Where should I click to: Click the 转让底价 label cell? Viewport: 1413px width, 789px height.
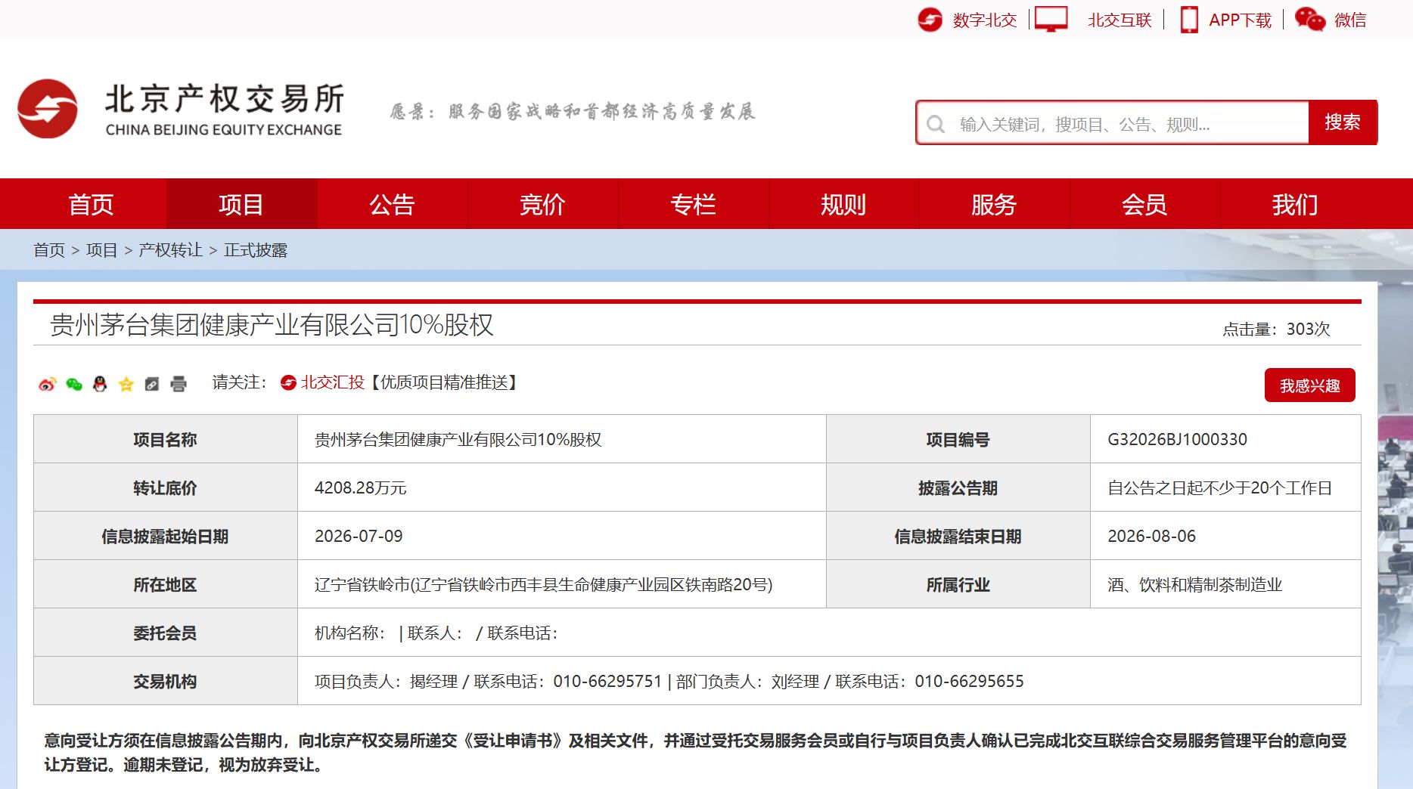[x=165, y=487]
